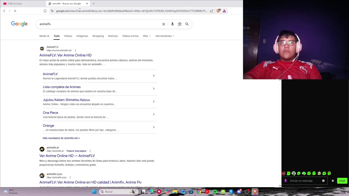Select the red angry emote in chat
This screenshot has height=196, width=349.
284,173
